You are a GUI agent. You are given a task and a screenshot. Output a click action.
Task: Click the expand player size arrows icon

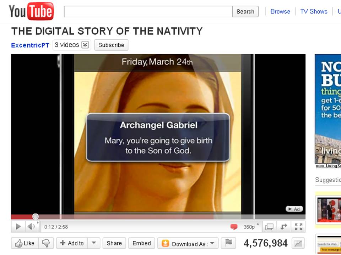[284, 227]
